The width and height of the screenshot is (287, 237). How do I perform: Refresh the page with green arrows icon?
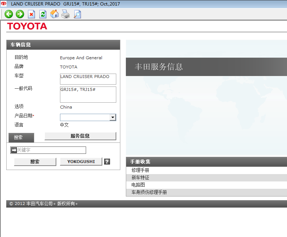(43, 14)
